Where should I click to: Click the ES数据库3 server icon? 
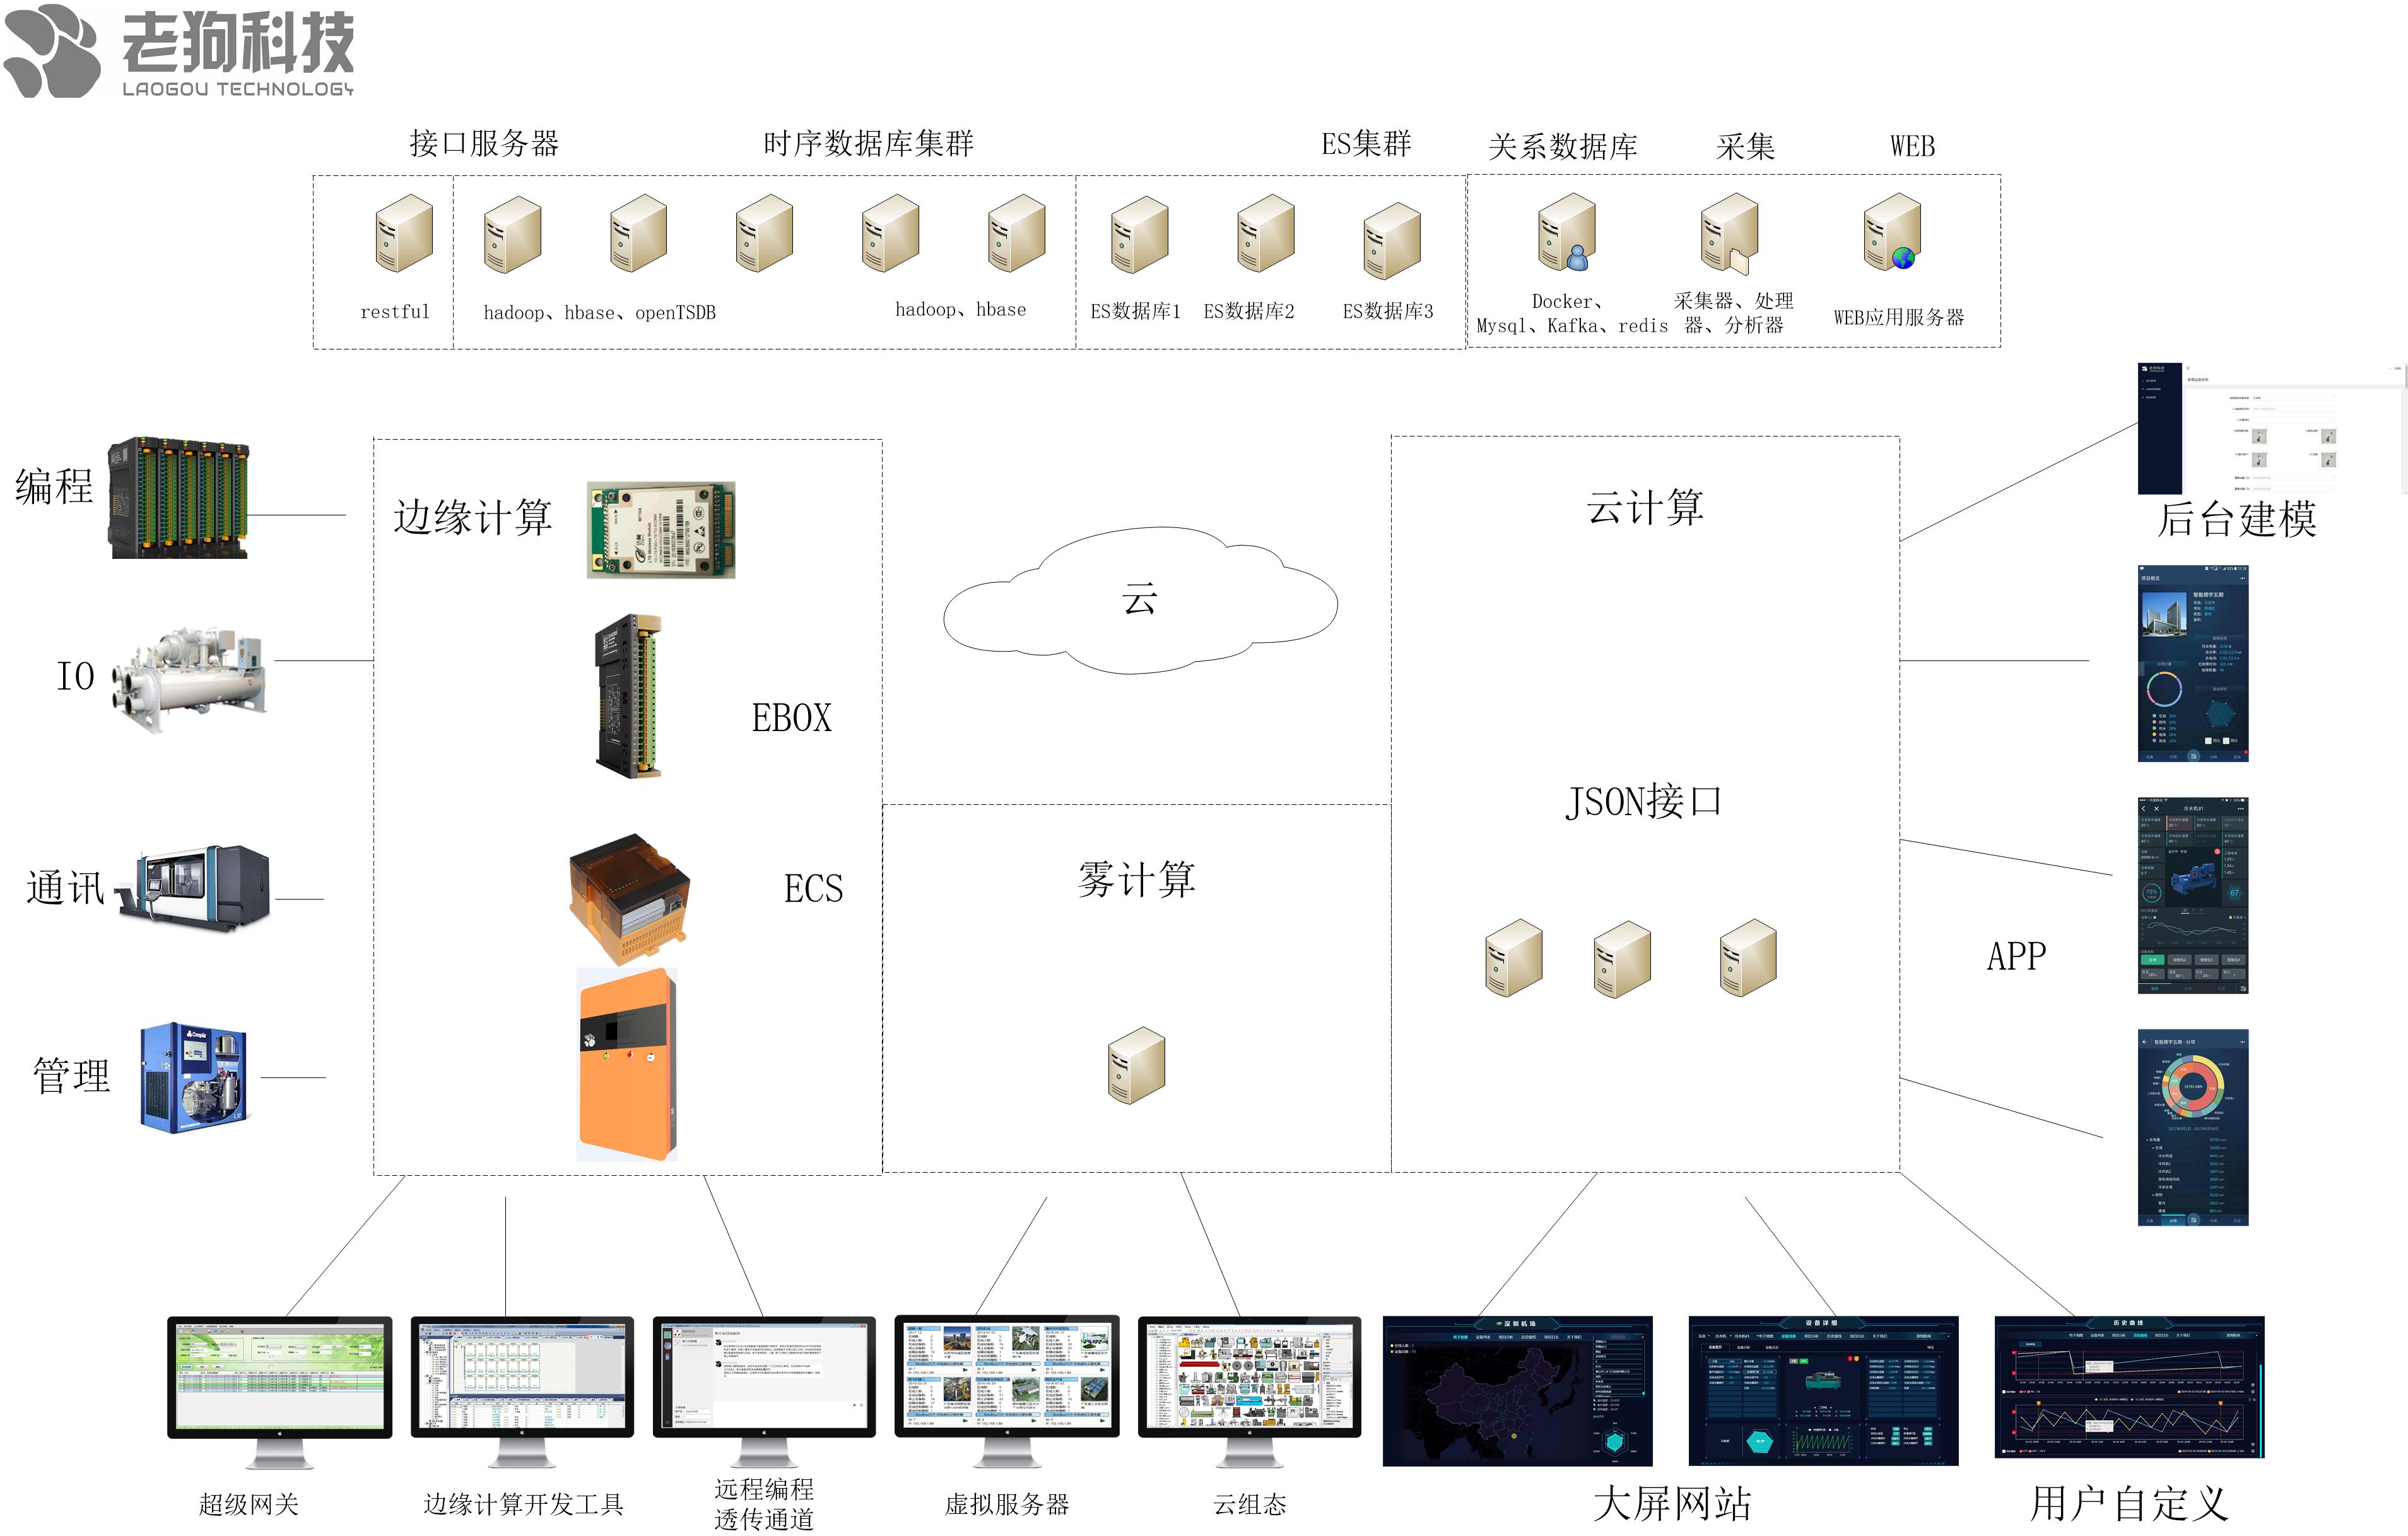(1391, 240)
